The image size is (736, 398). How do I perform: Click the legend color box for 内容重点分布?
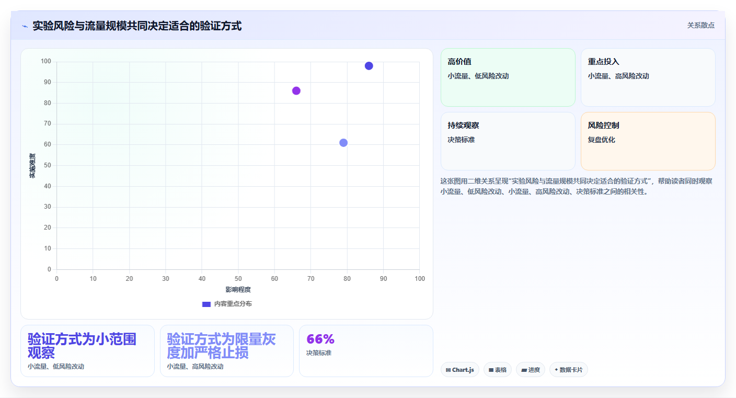(x=206, y=304)
